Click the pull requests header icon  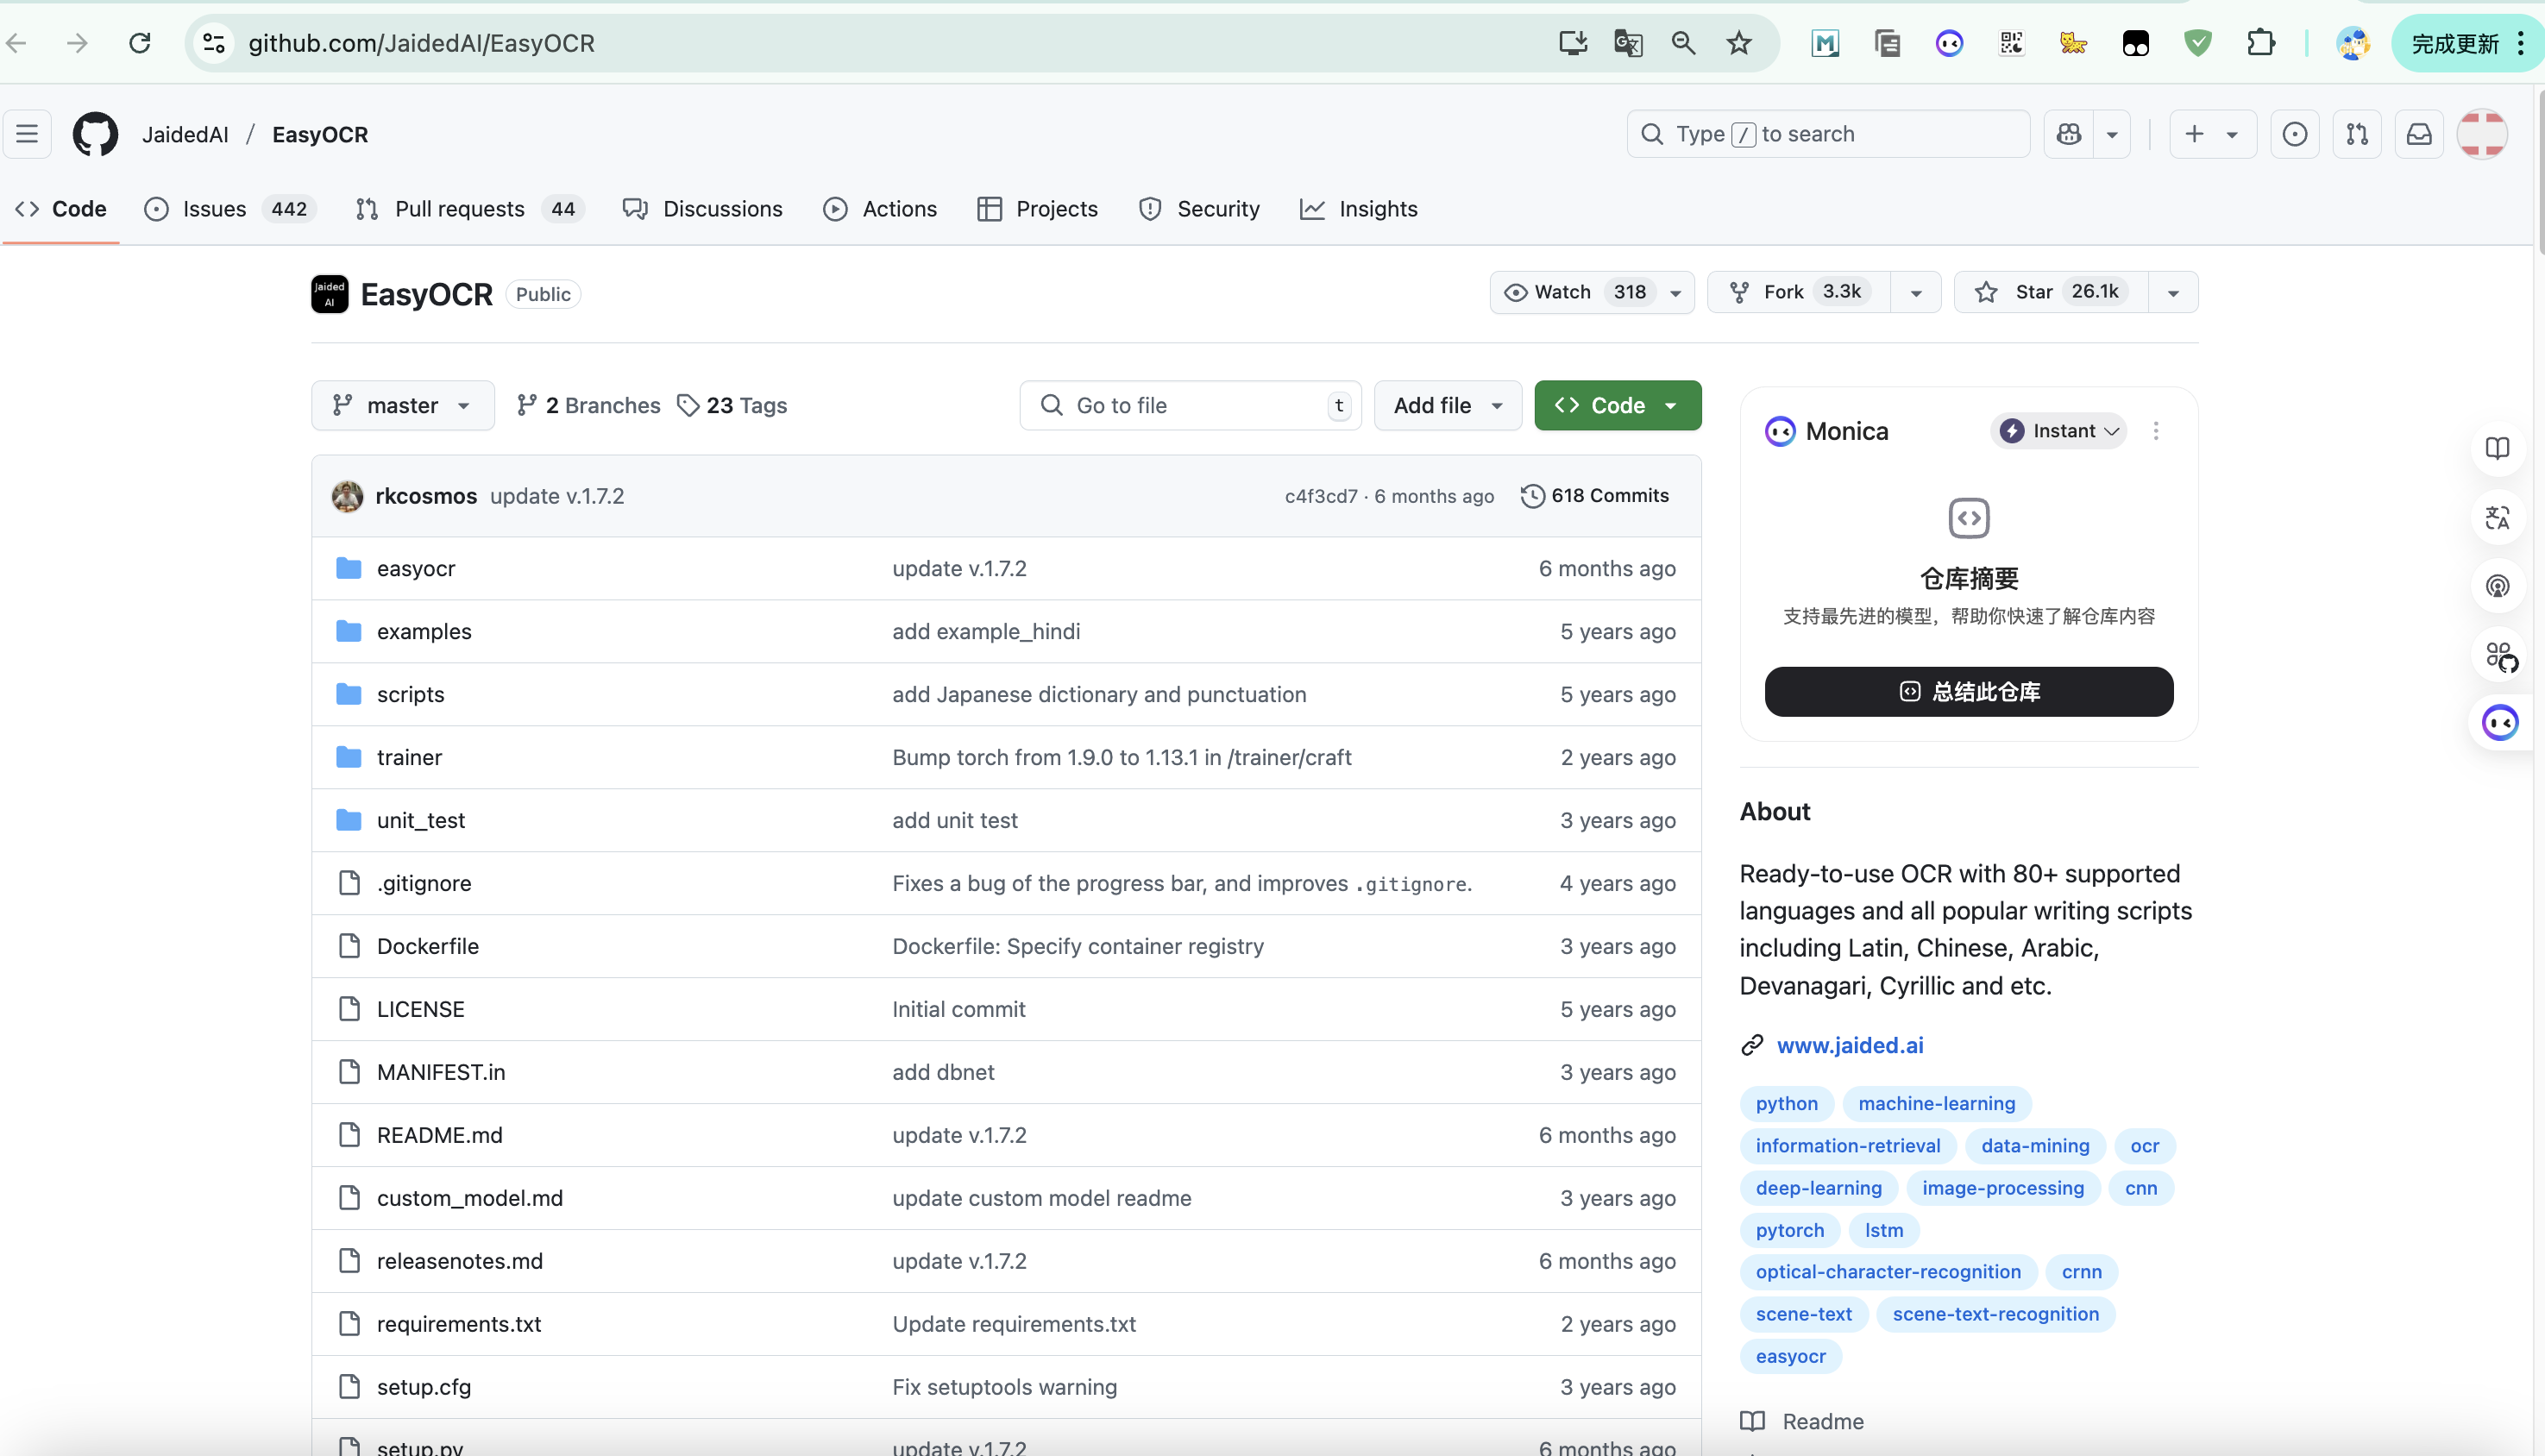[2356, 134]
